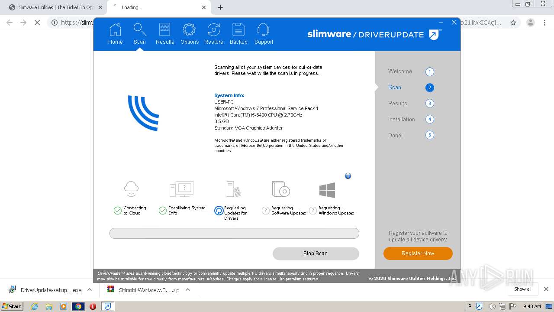Bookmark this page with the star icon
This screenshot has height=312, width=554.
[513, 23]
